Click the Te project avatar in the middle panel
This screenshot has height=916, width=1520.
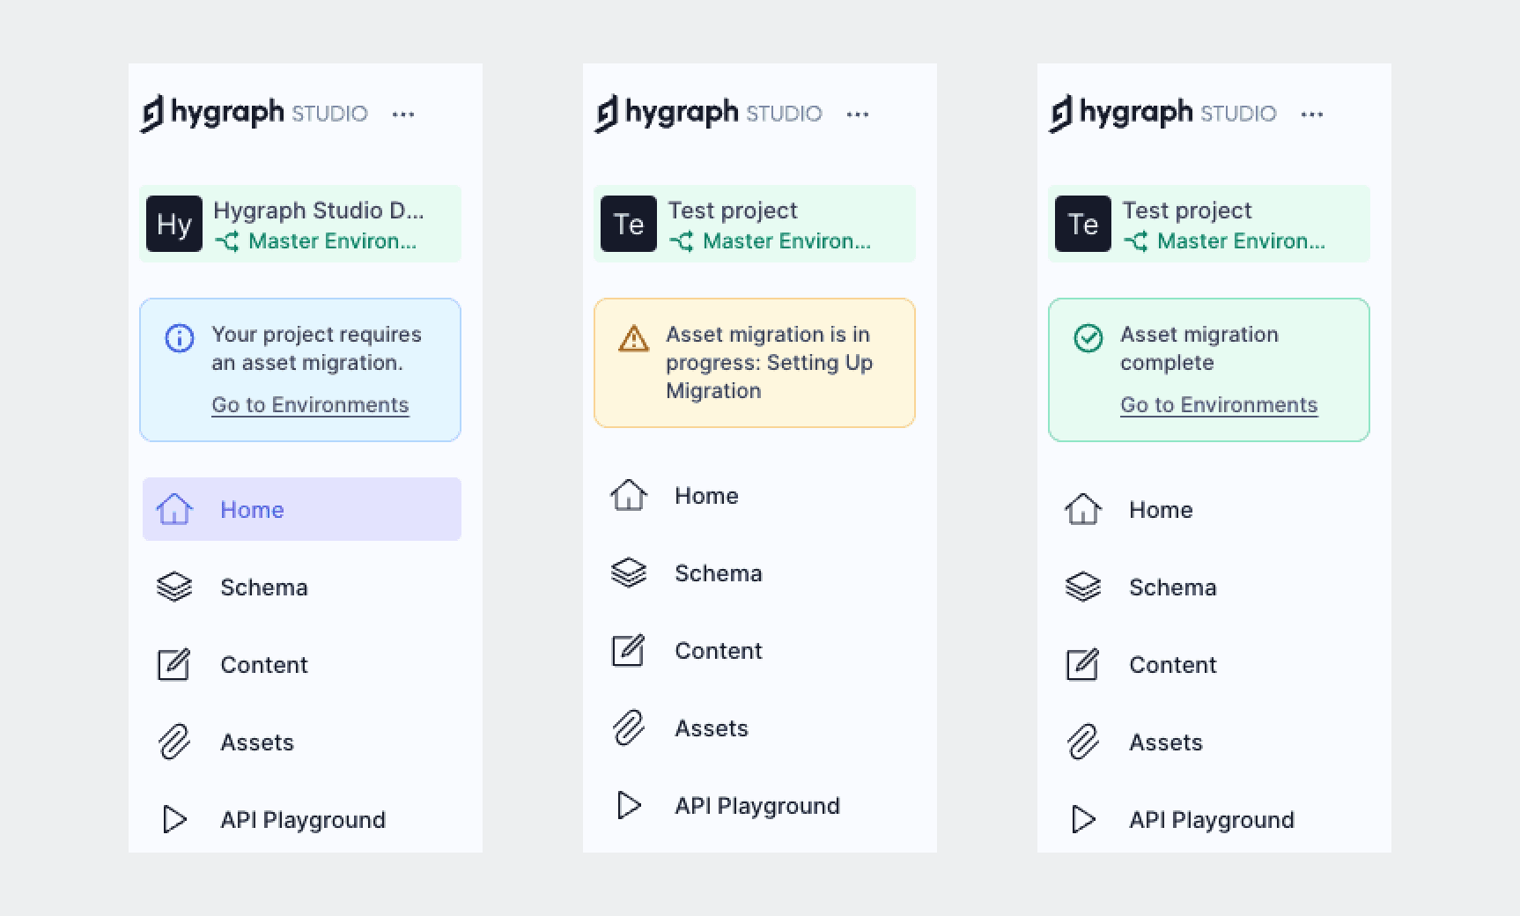click(x=629, y=224)
